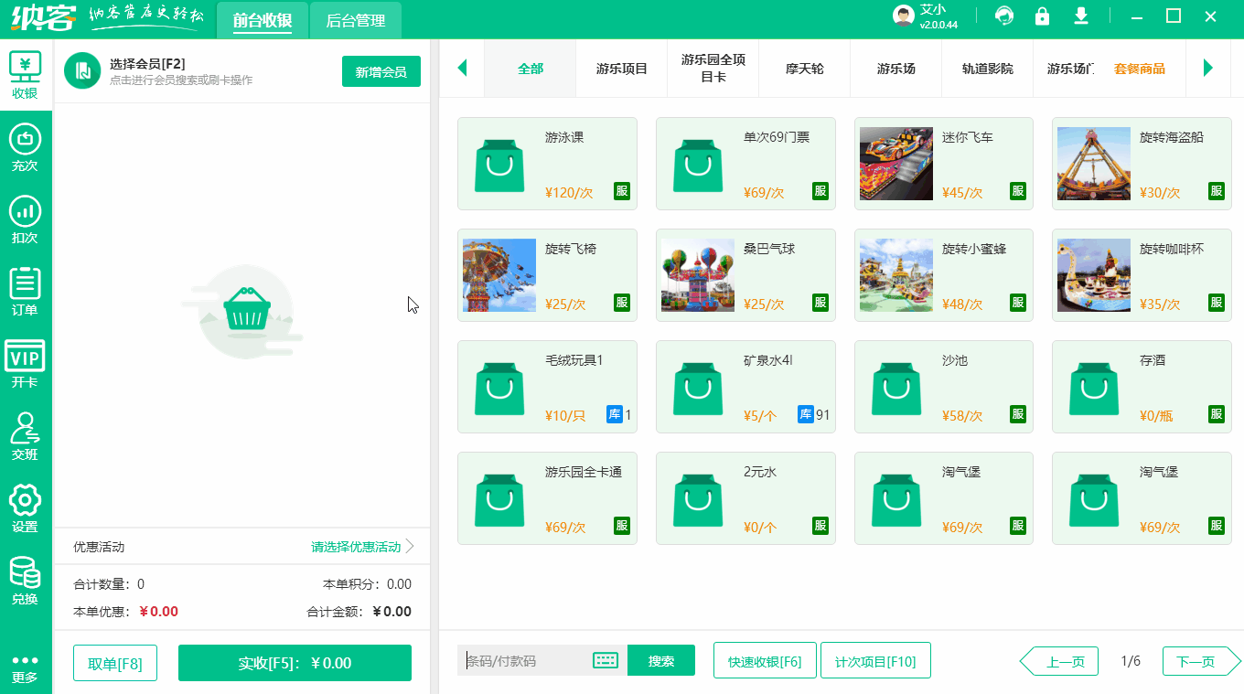
Task: Click the headset customer-service icon in title bar
Action: 1003,16
